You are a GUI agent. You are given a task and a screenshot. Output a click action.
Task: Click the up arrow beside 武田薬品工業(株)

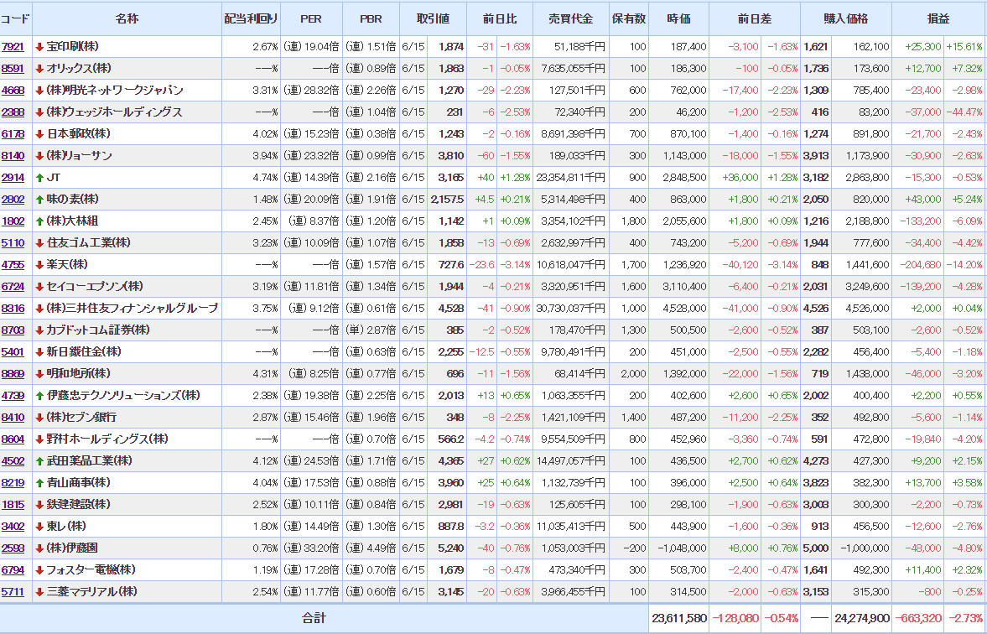(39, 461)
